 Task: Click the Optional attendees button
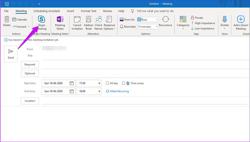coord(30,73)
